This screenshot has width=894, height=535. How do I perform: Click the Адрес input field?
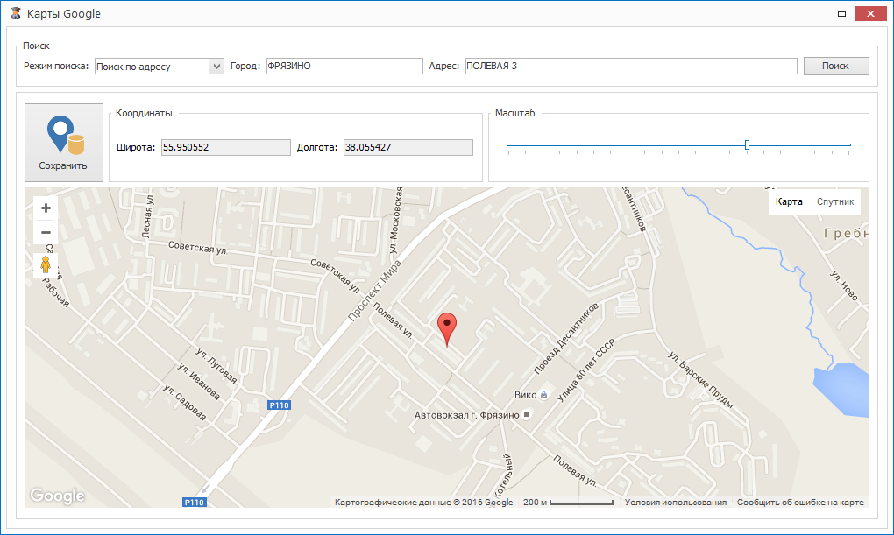click(x=630, y=66)
